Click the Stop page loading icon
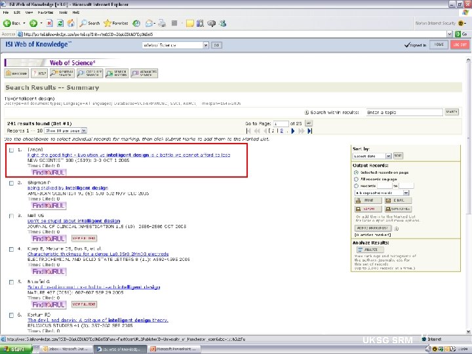Viewport: 472px width, 354px height. point(50,23)
